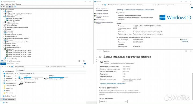The width and height of the screenshot is (193, 104).
Task: Click the refresh icon in Explorer address bar
Action: [x=49, y=67]
